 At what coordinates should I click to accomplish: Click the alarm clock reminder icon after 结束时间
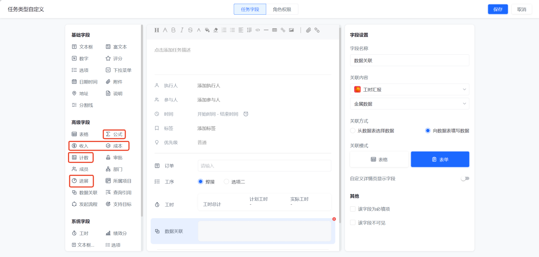coord(246,114)
